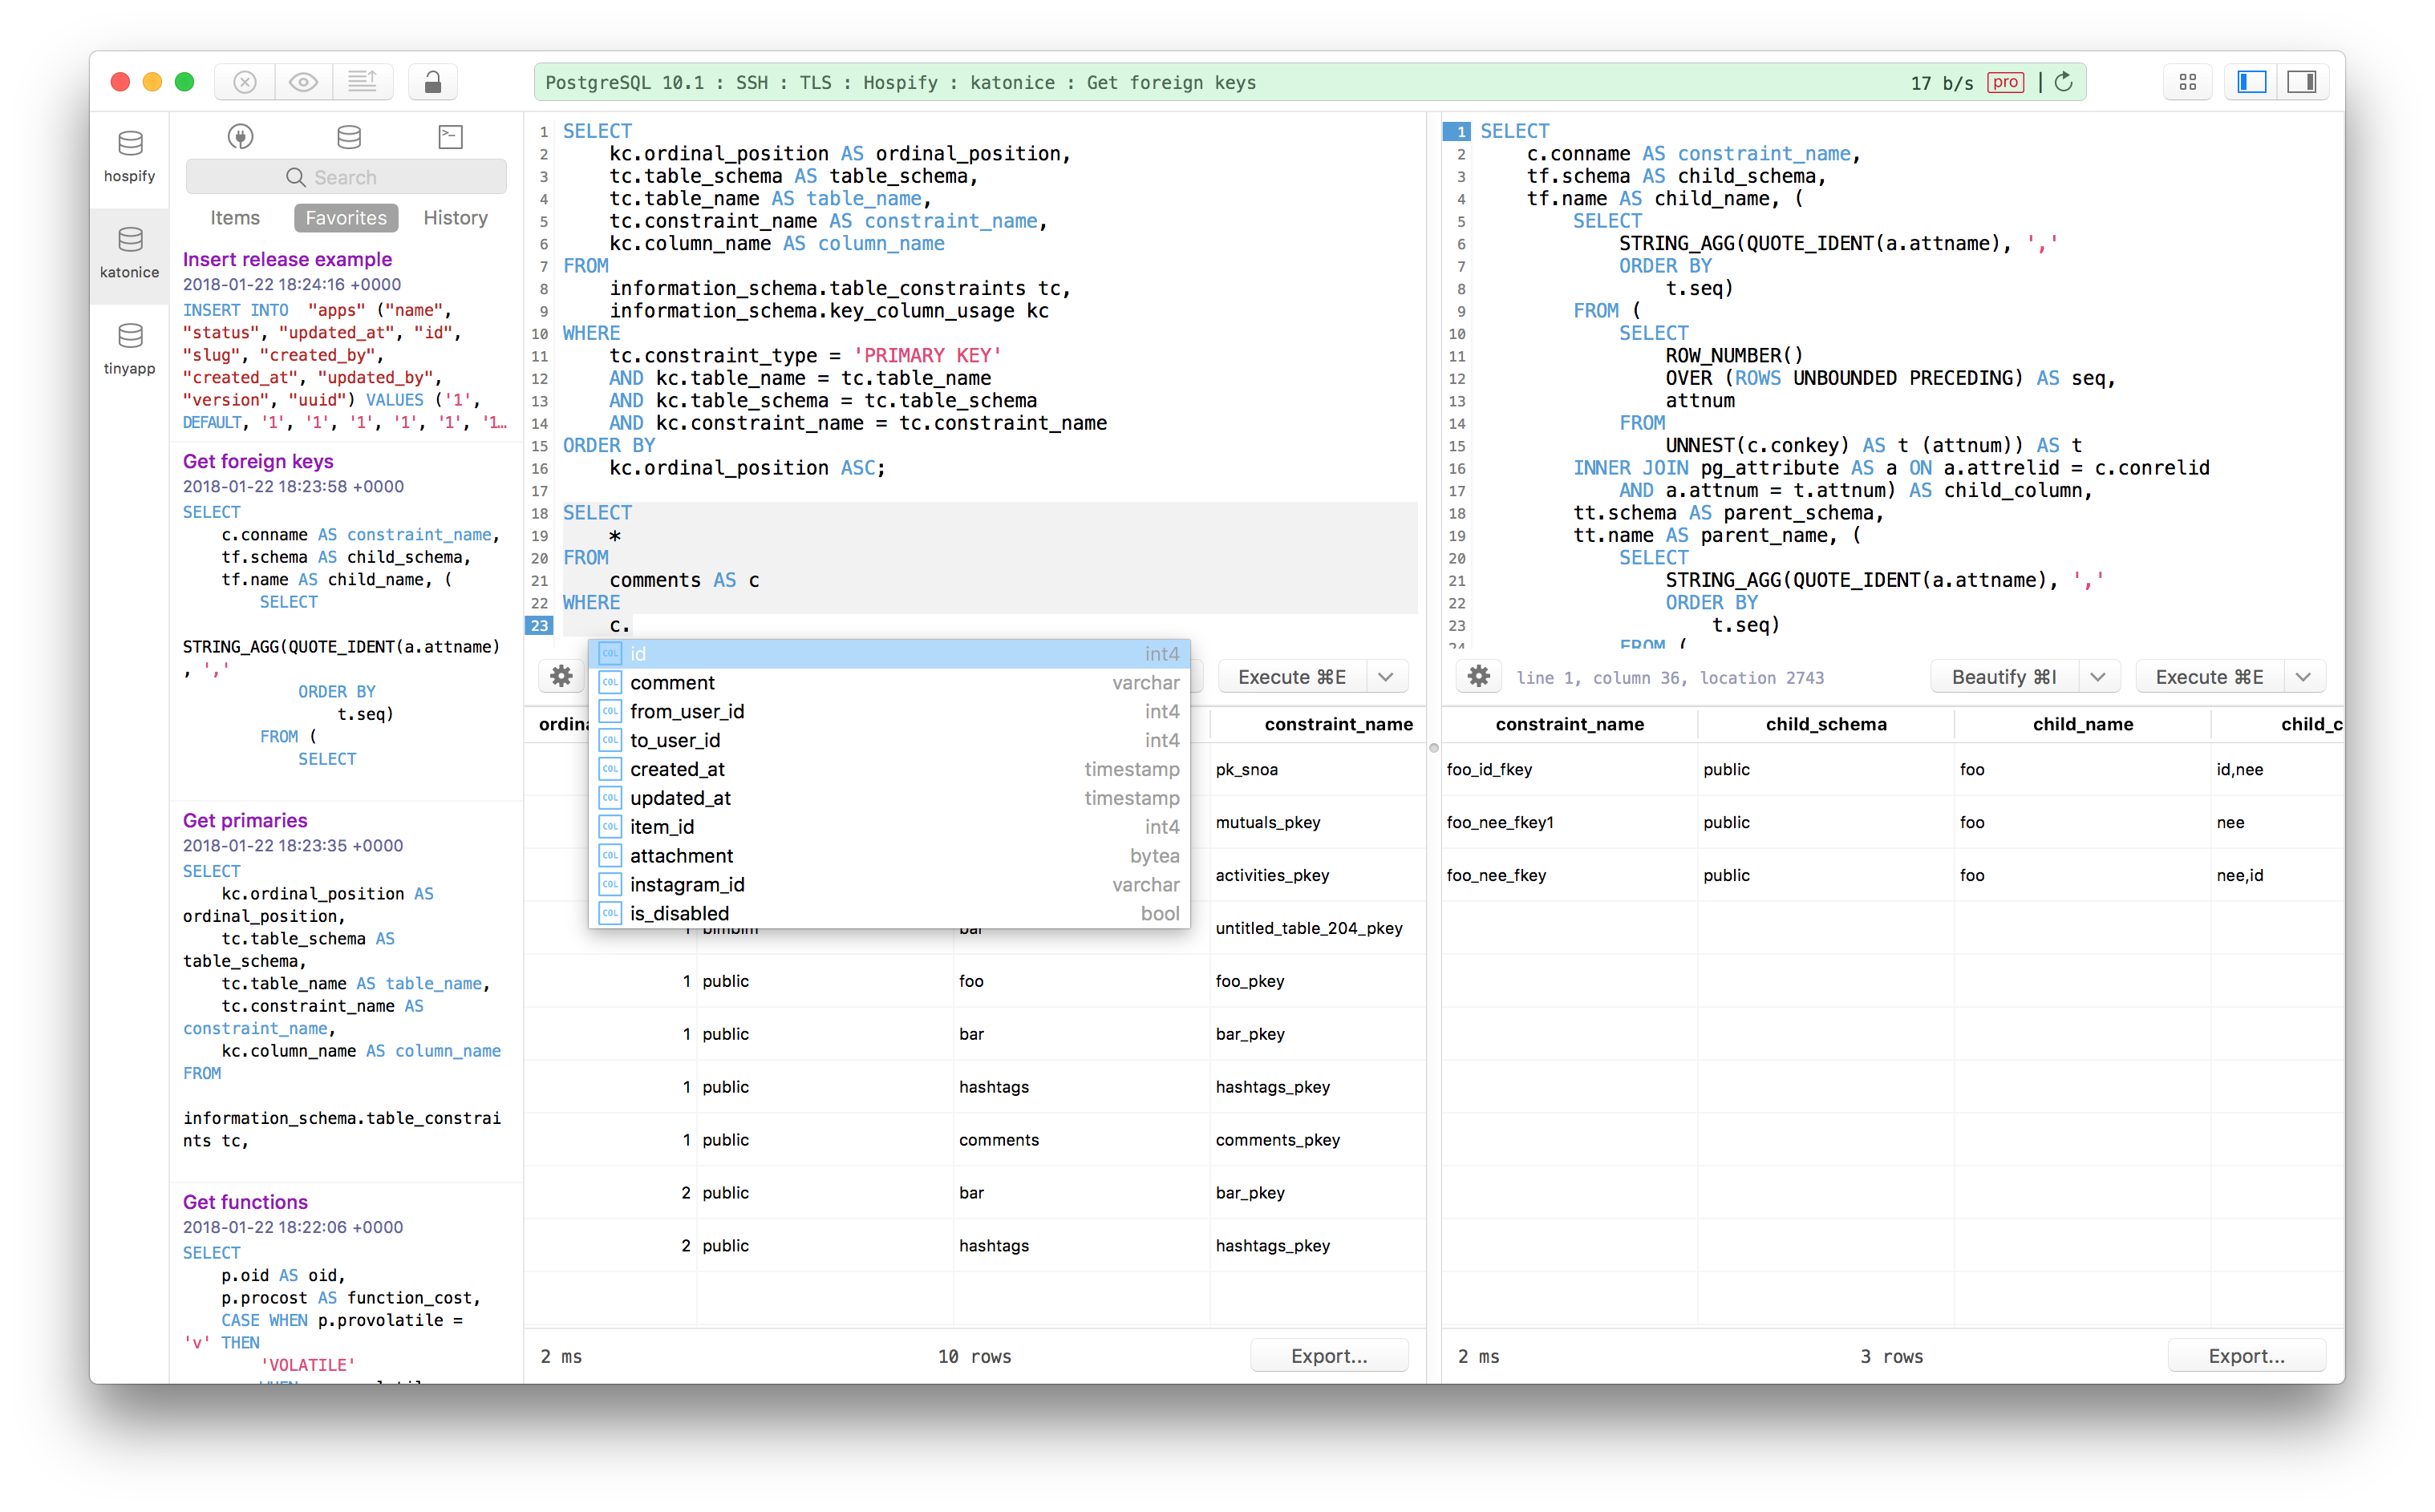Switch to the Items tab

pos(235,218)
